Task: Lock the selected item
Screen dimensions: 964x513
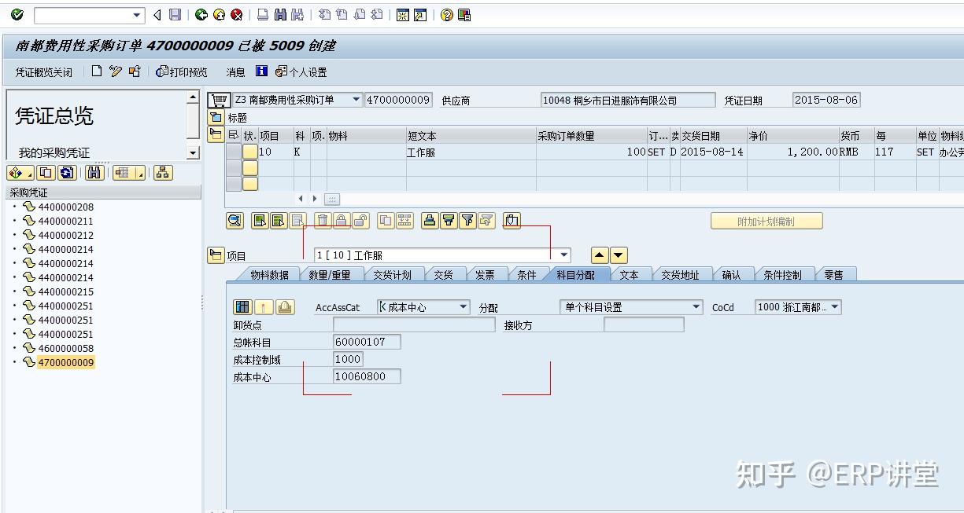Action: pyautogui.click(x=342, y=221)
